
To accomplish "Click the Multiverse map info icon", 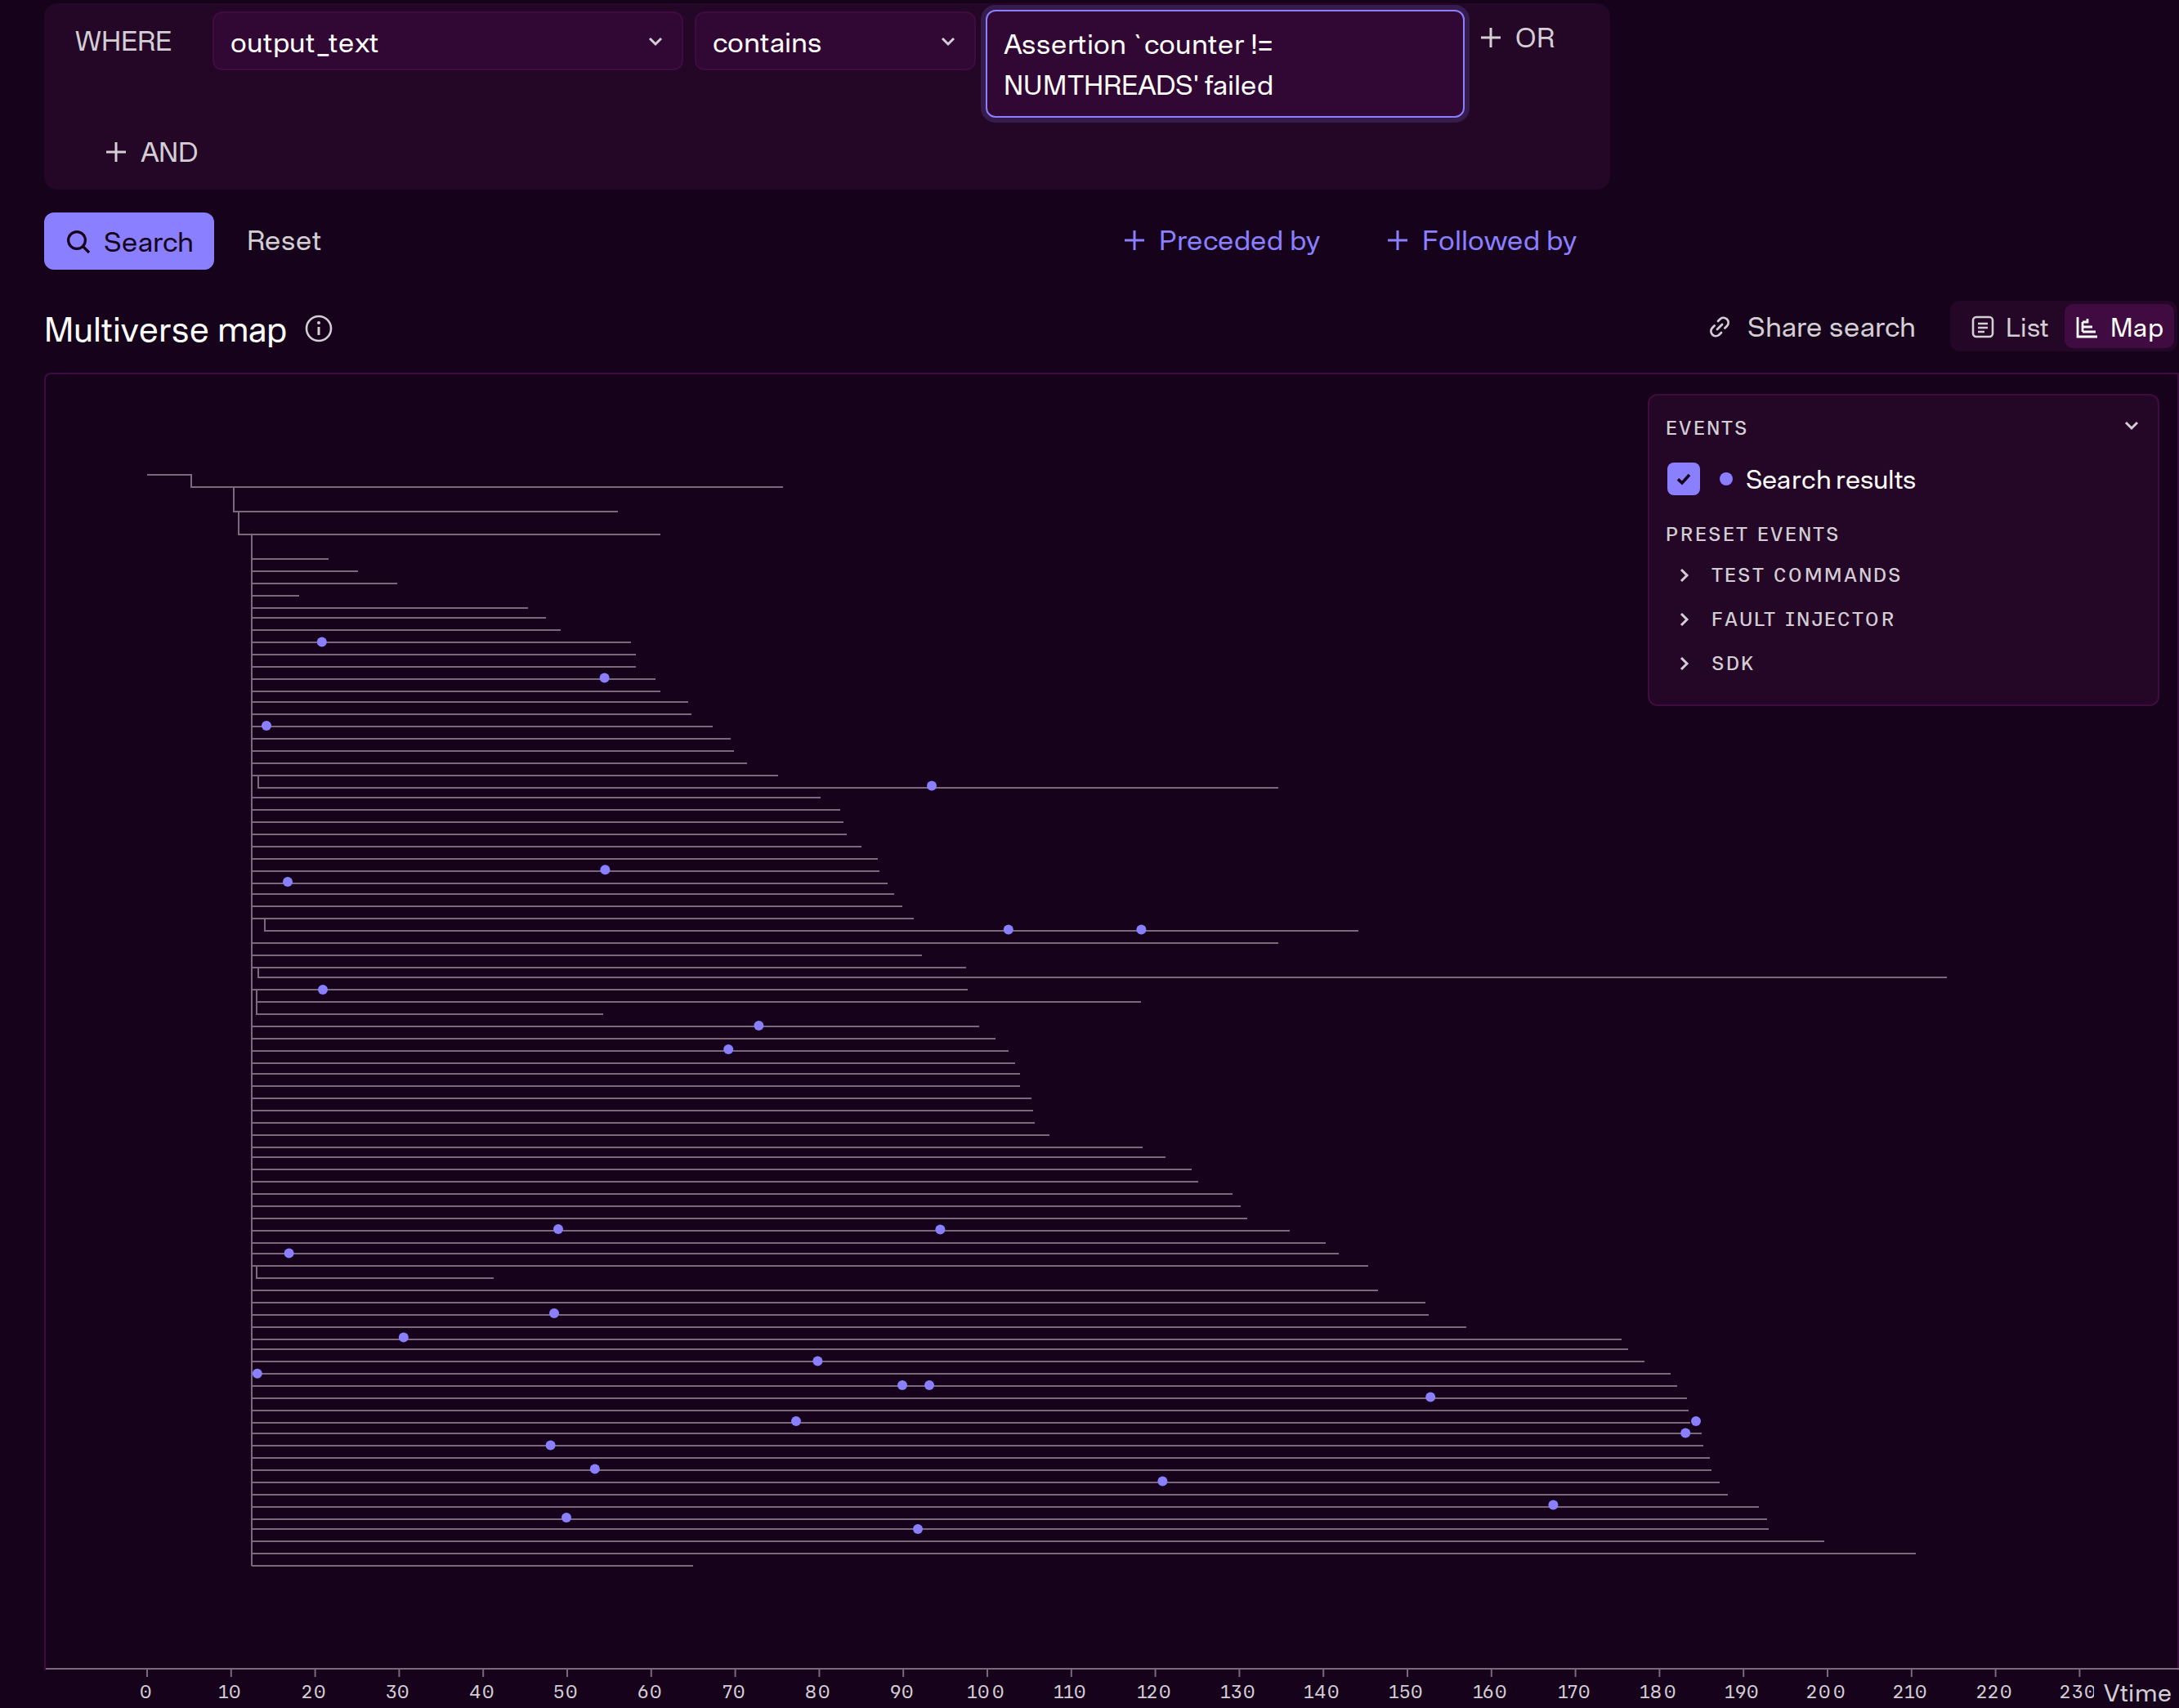I will click(x=318, y=329).
